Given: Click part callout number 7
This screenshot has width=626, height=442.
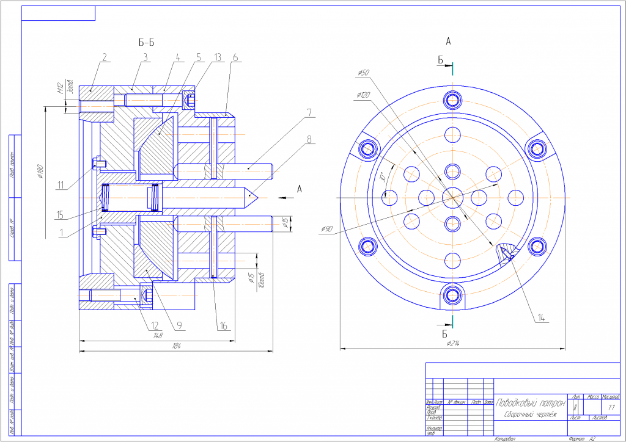Looking at the screenshot, I should [308, 112].
